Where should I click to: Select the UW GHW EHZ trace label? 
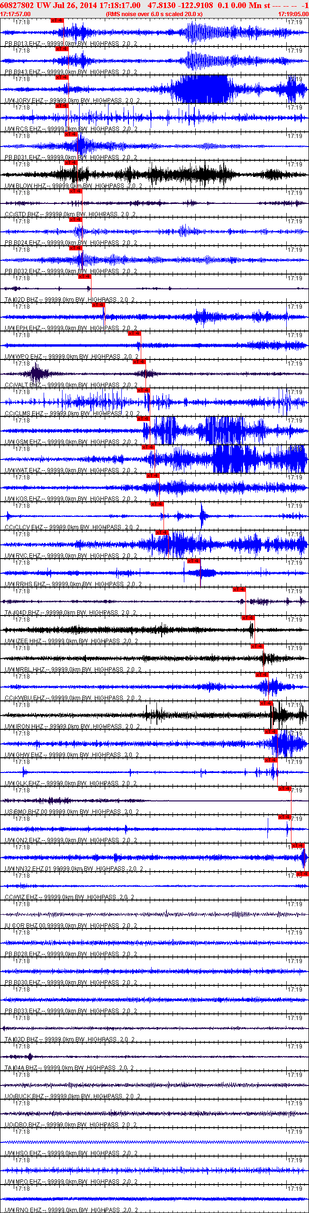point(72,755)
